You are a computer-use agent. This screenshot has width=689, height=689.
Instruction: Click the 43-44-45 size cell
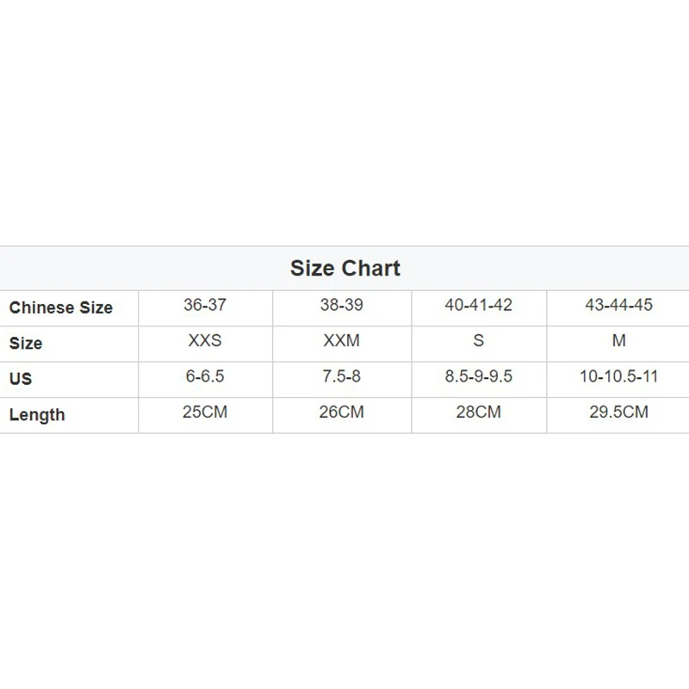(618, 306)
